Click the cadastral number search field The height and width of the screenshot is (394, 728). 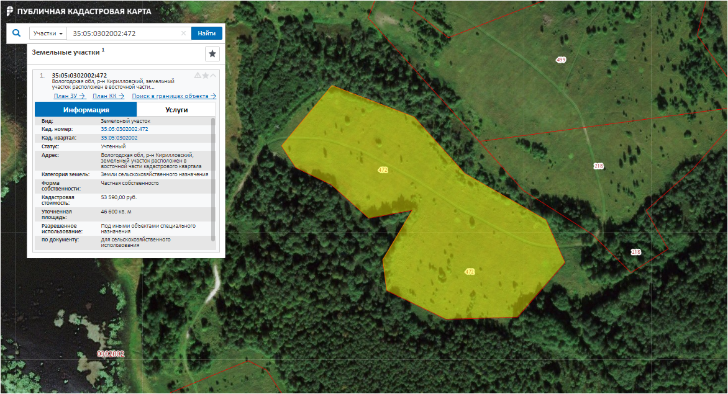click(x=124, y=34)
